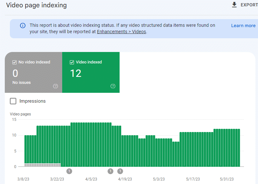Click the first green bar at 3/8/23
The height and width of the screenshot is (184, 258).
coord(26,150)
